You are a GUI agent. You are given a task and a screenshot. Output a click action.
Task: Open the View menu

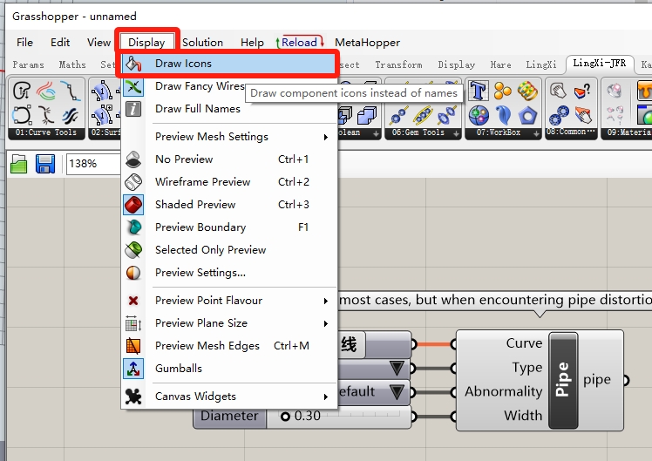(98, 43)
